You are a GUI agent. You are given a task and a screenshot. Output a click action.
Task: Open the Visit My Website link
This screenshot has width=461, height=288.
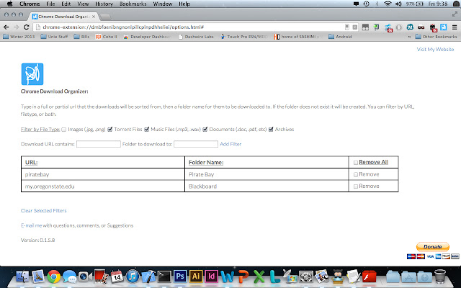[435, 50]
